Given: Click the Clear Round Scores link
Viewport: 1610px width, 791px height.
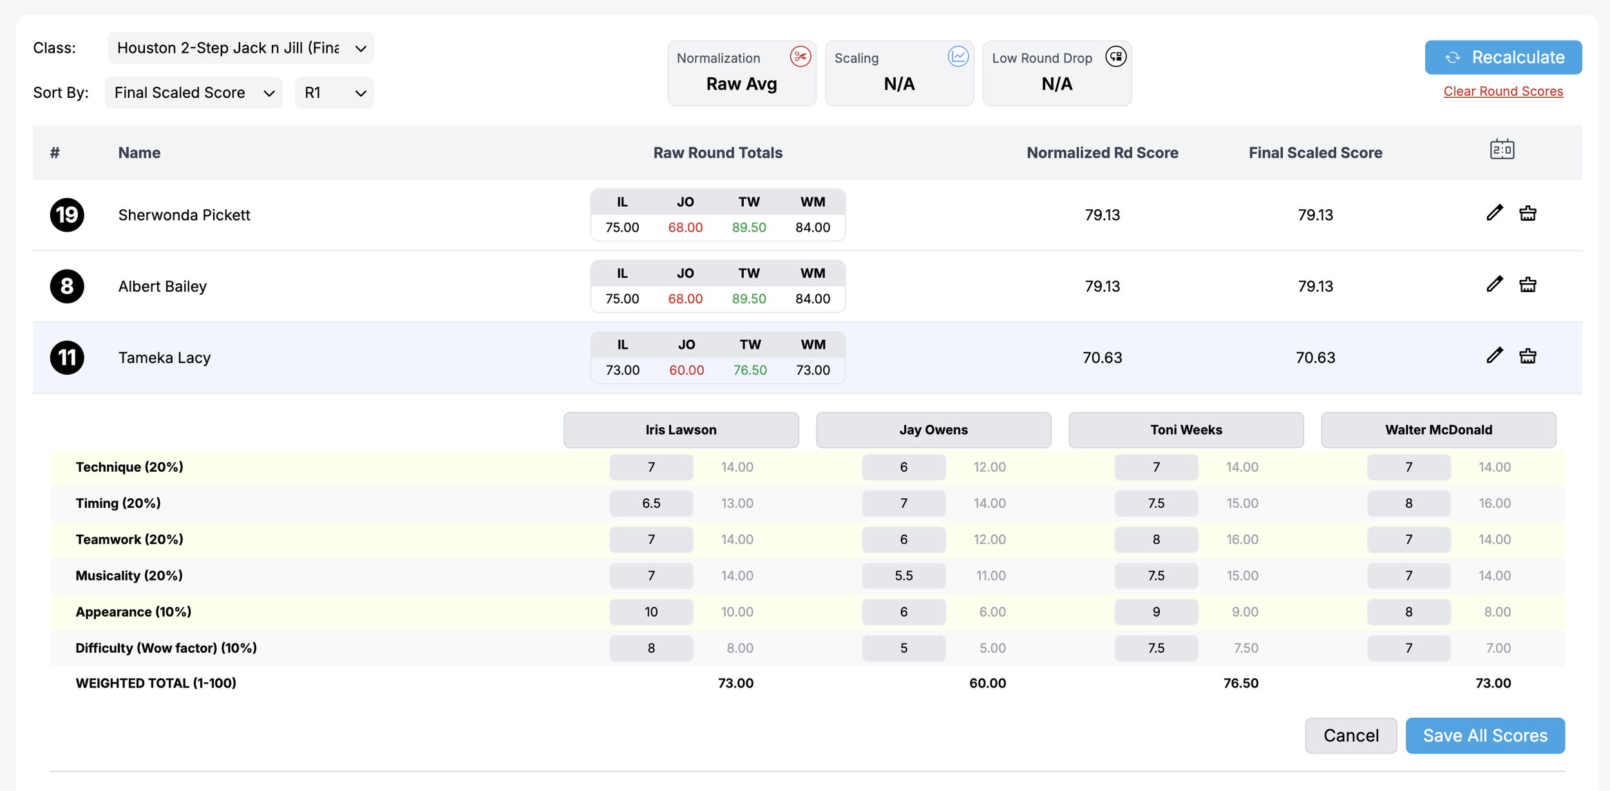Looking at the screenshot, I should pyautogui.click(x=1503, y=91).
